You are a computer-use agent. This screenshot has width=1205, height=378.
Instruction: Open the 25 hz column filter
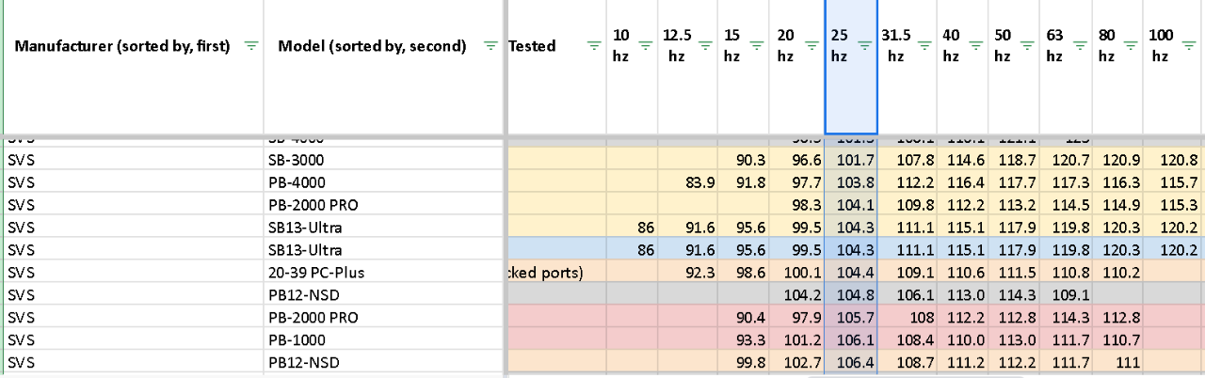click(x=863, y=45)
